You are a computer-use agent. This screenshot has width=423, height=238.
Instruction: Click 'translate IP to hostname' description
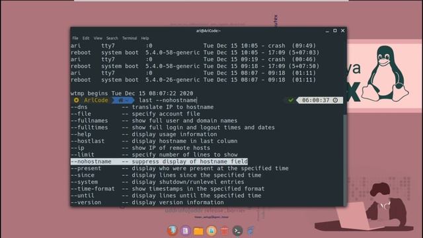173,107
